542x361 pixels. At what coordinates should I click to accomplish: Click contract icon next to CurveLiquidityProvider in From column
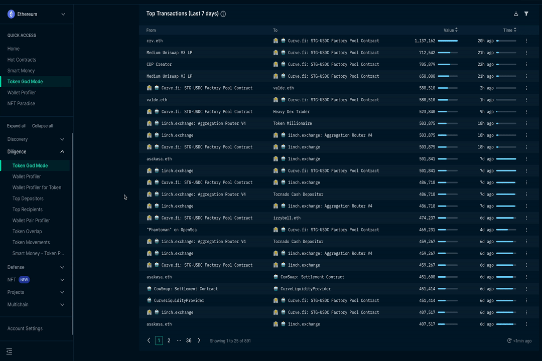[x=150, y=300]
